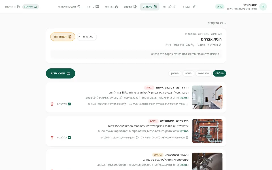272x170 pixels.
Task: Open the הצעות quotes tab
Action: tap(130, 7)
